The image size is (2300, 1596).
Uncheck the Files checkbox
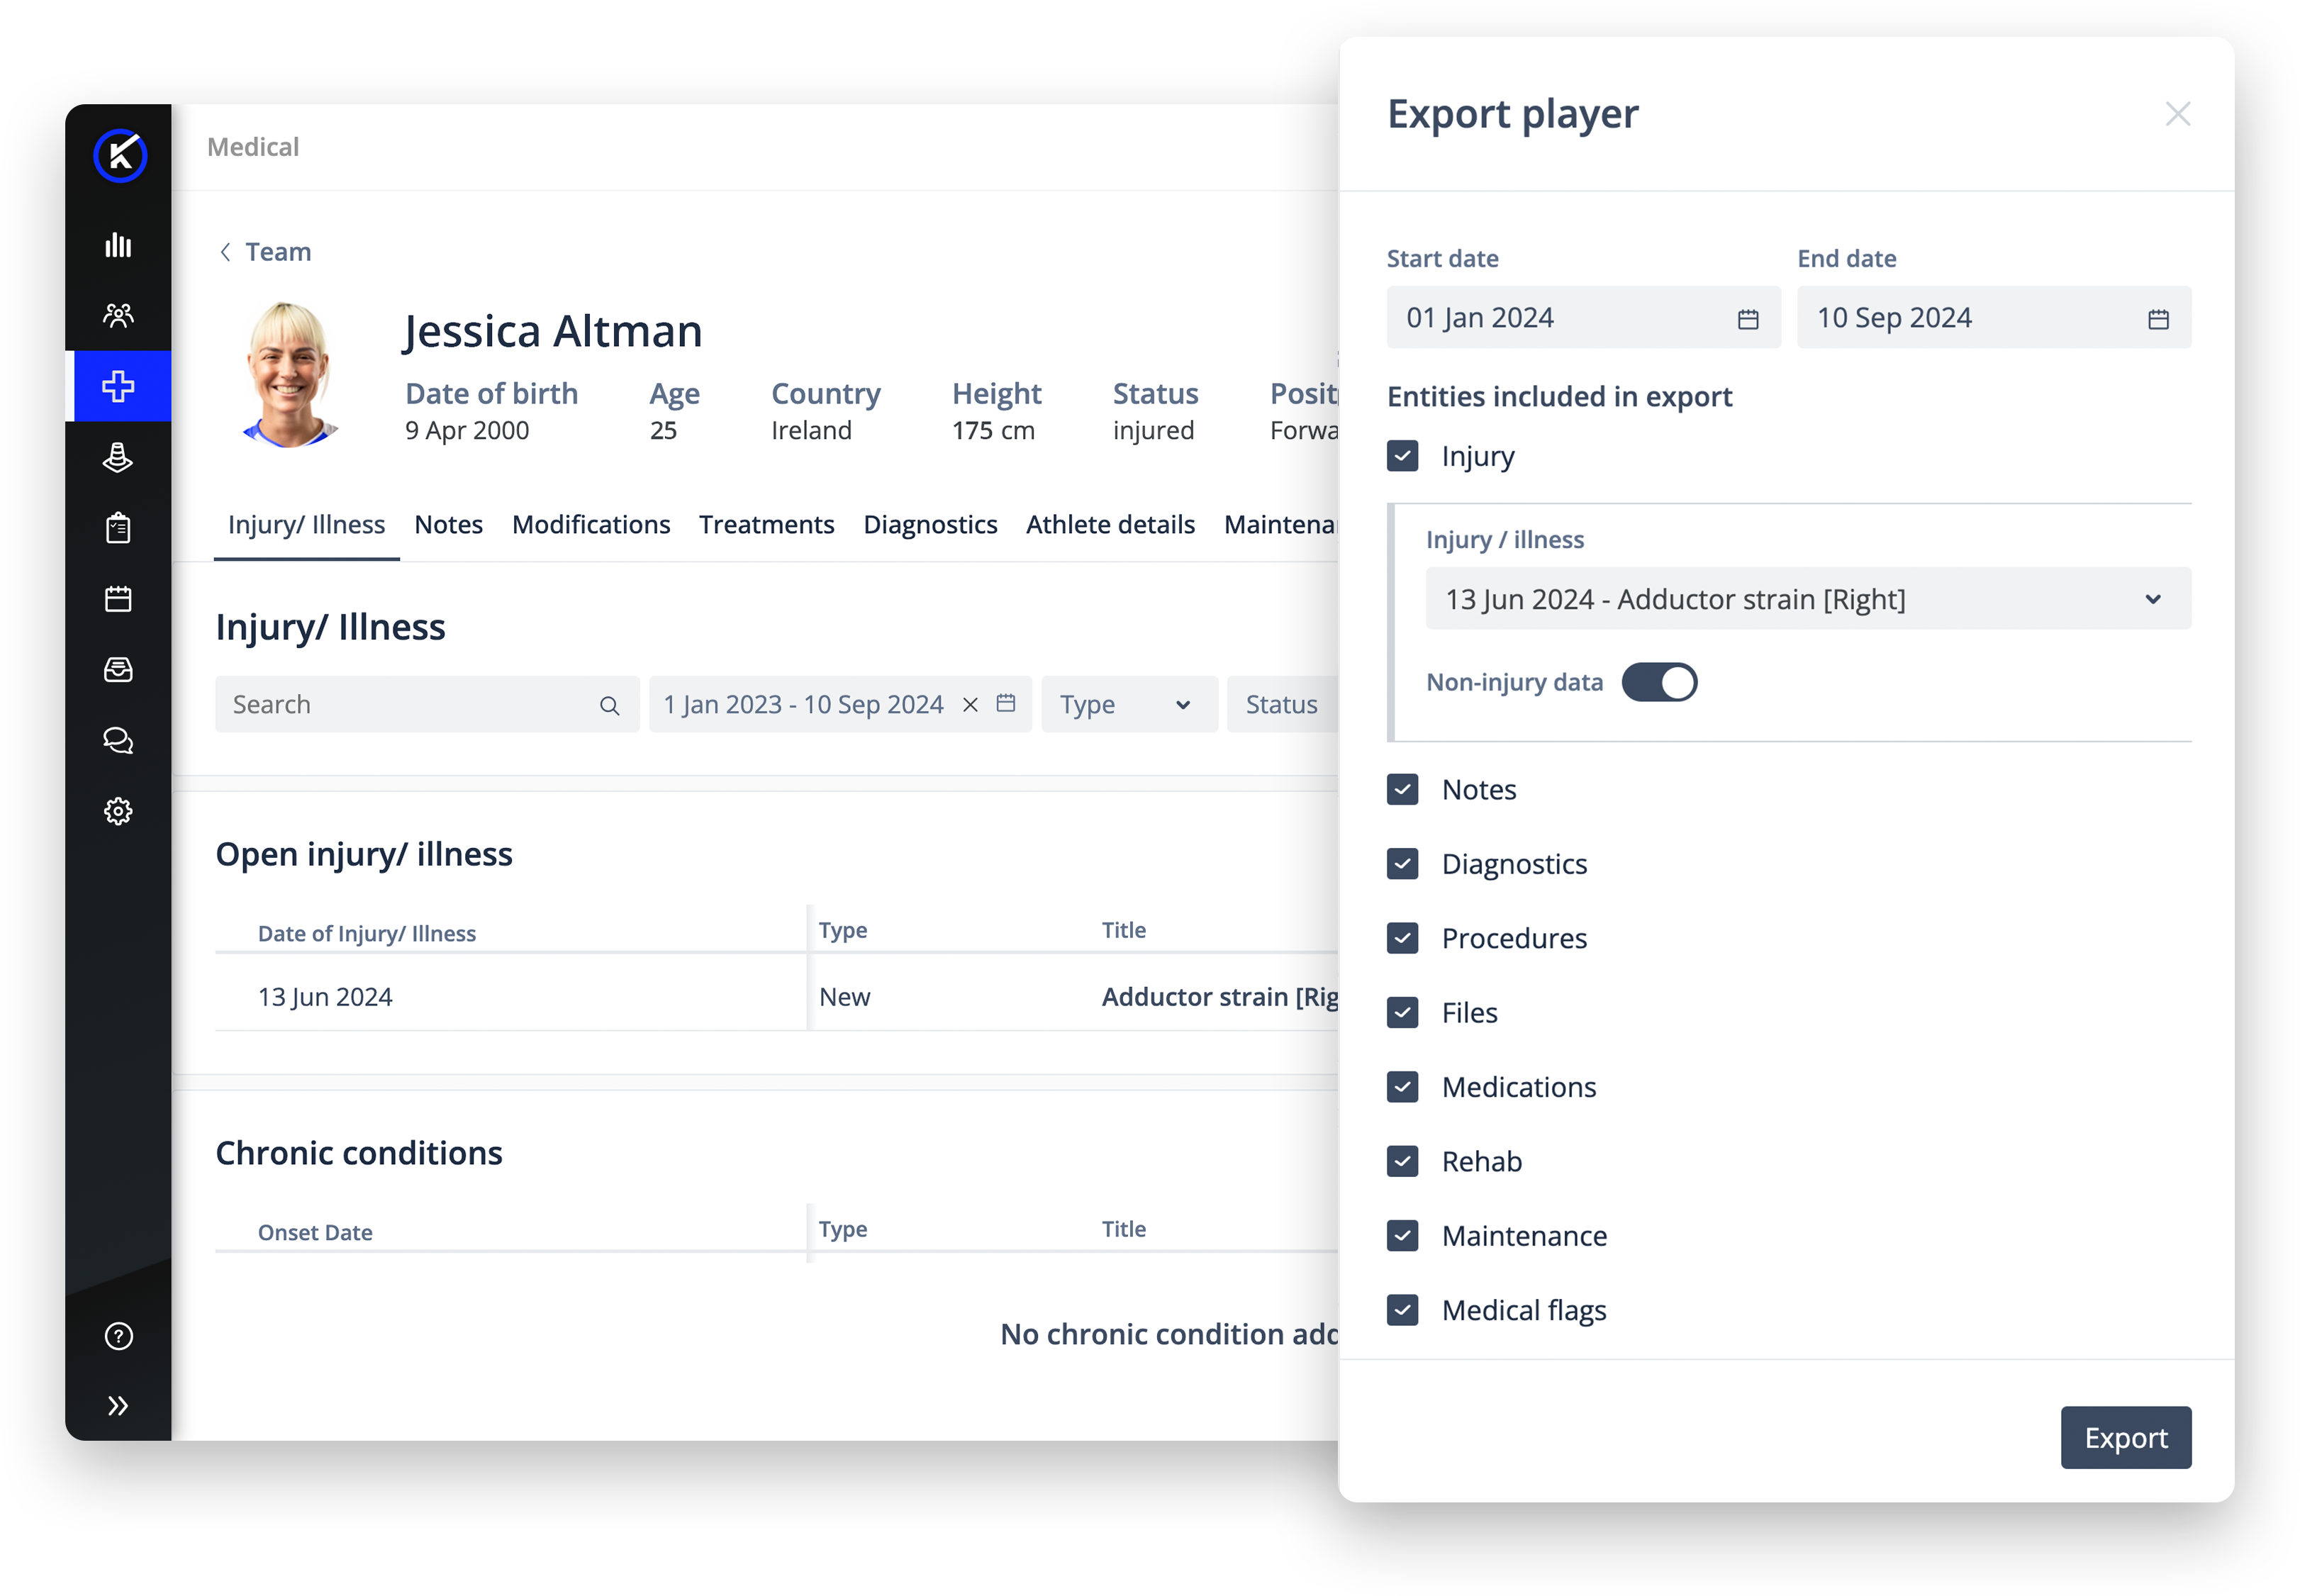(x=1402, y=1013)
